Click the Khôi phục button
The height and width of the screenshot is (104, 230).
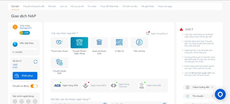point(25,76)
